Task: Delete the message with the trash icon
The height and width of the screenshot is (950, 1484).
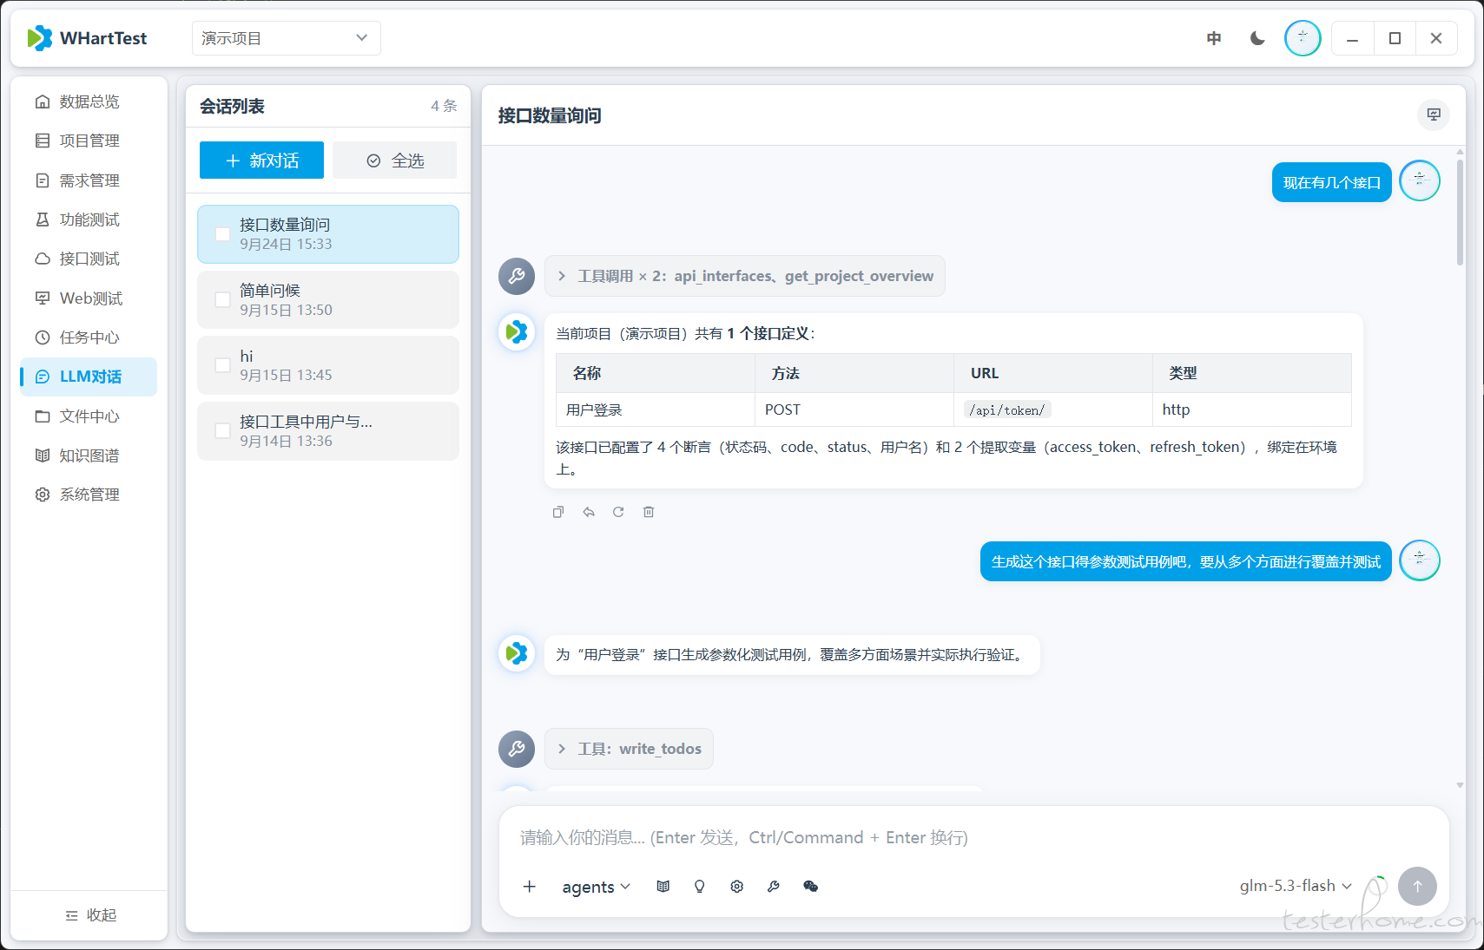Action: click(x=649, y=512)
